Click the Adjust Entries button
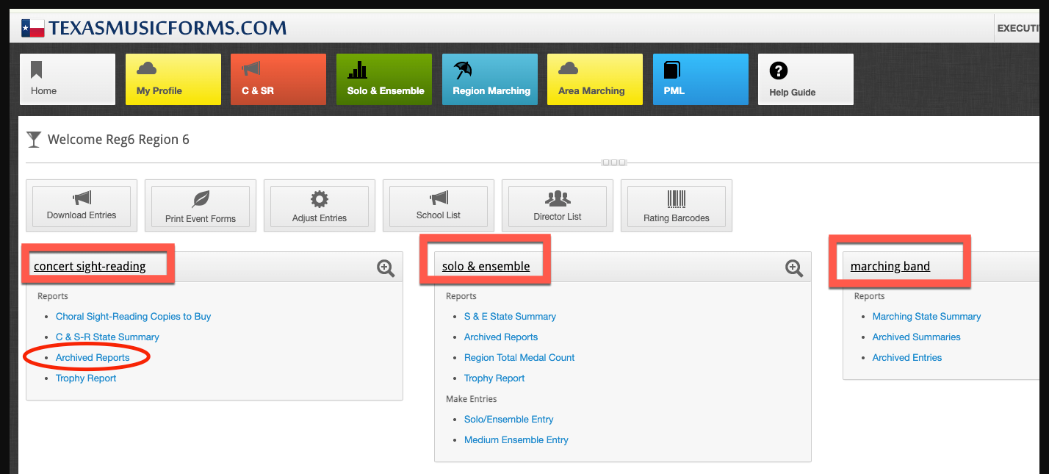Image resolution: width=1049 pixels, height=474 pixels. pos(320,206)
